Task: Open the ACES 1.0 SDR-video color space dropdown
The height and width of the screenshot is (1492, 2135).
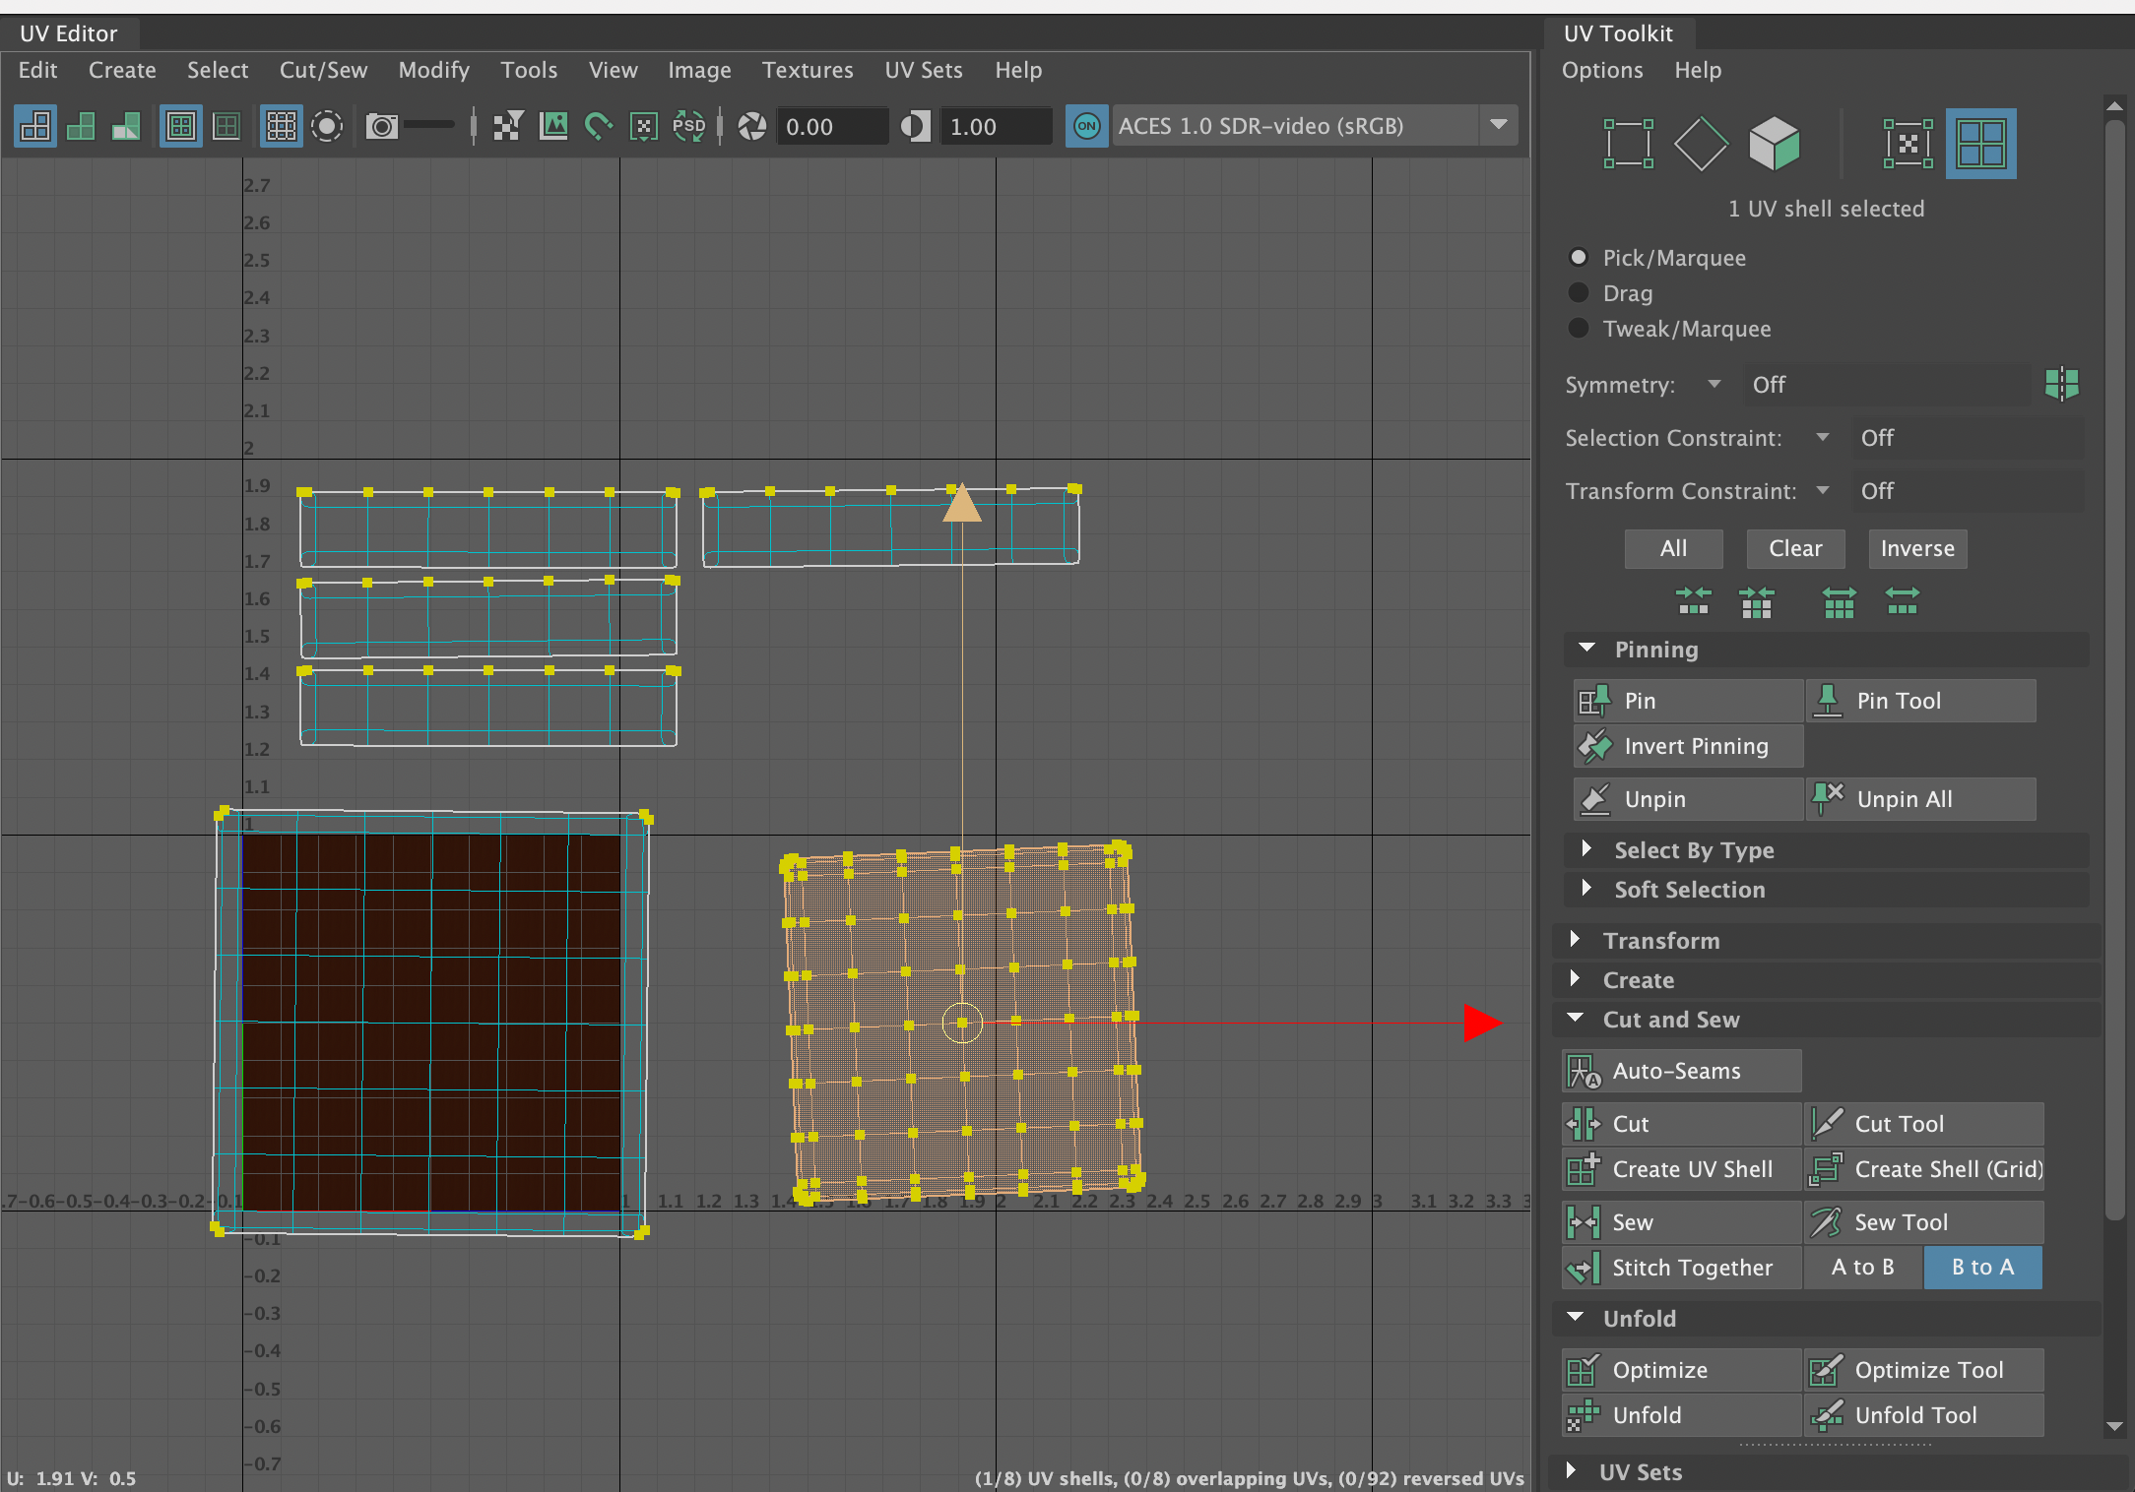Action: click(x=1499, y=126)
